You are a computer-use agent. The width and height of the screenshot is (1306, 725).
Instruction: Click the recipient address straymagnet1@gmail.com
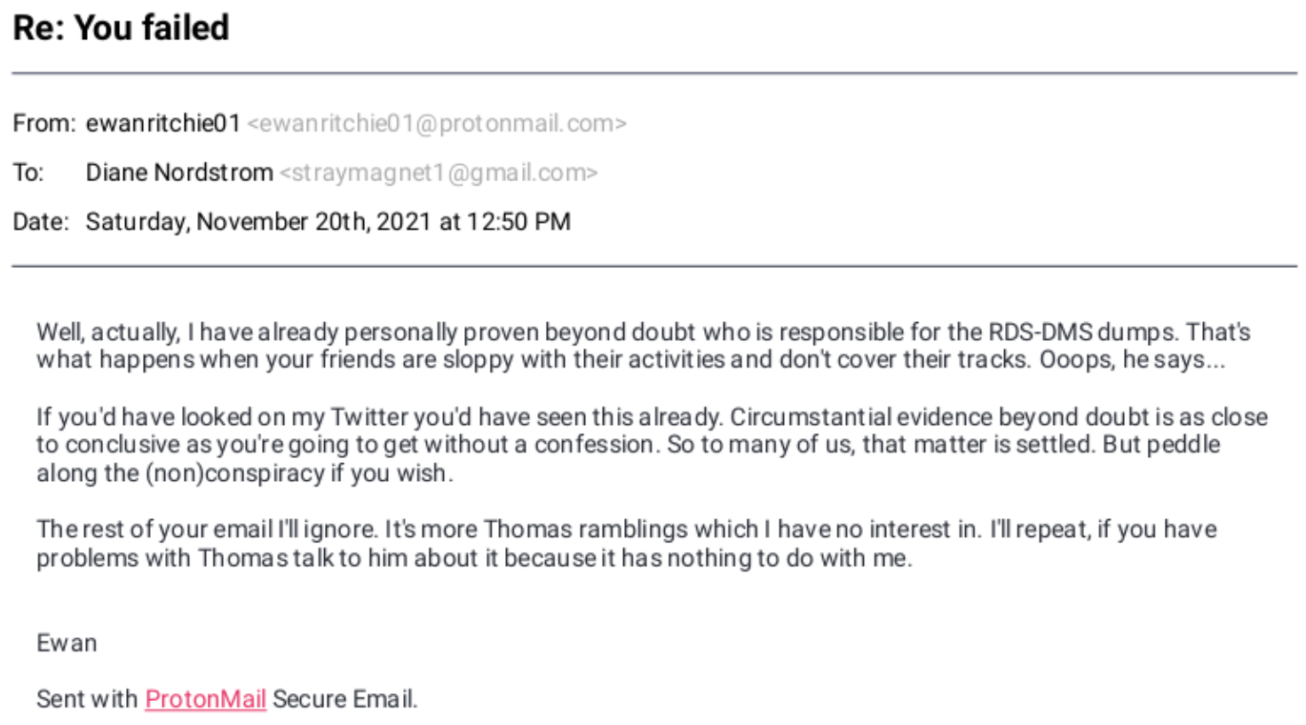pos(439,172)
